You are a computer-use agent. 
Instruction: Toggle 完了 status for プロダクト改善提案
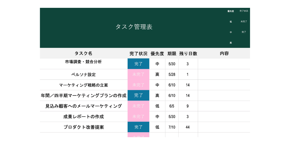click(138, 127)
